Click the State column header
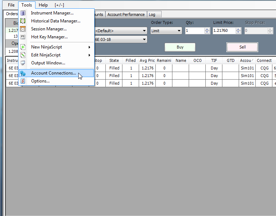This screenshot has width=276, height=216. (114, 60)
